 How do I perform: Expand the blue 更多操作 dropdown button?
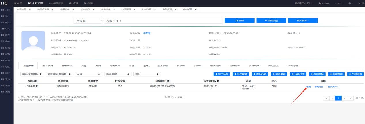tap(303, 21)
